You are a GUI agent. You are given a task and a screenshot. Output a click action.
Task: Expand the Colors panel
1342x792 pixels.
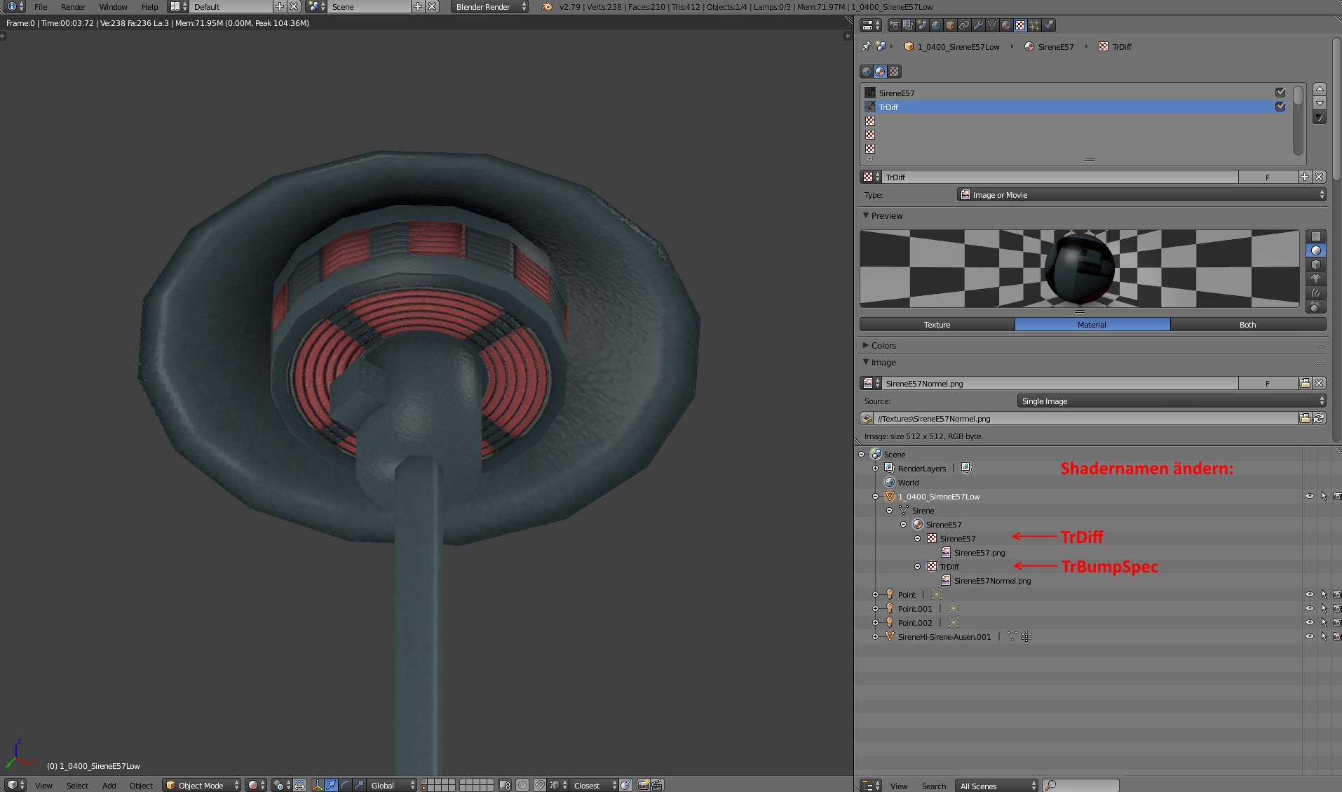pos(883,345)
